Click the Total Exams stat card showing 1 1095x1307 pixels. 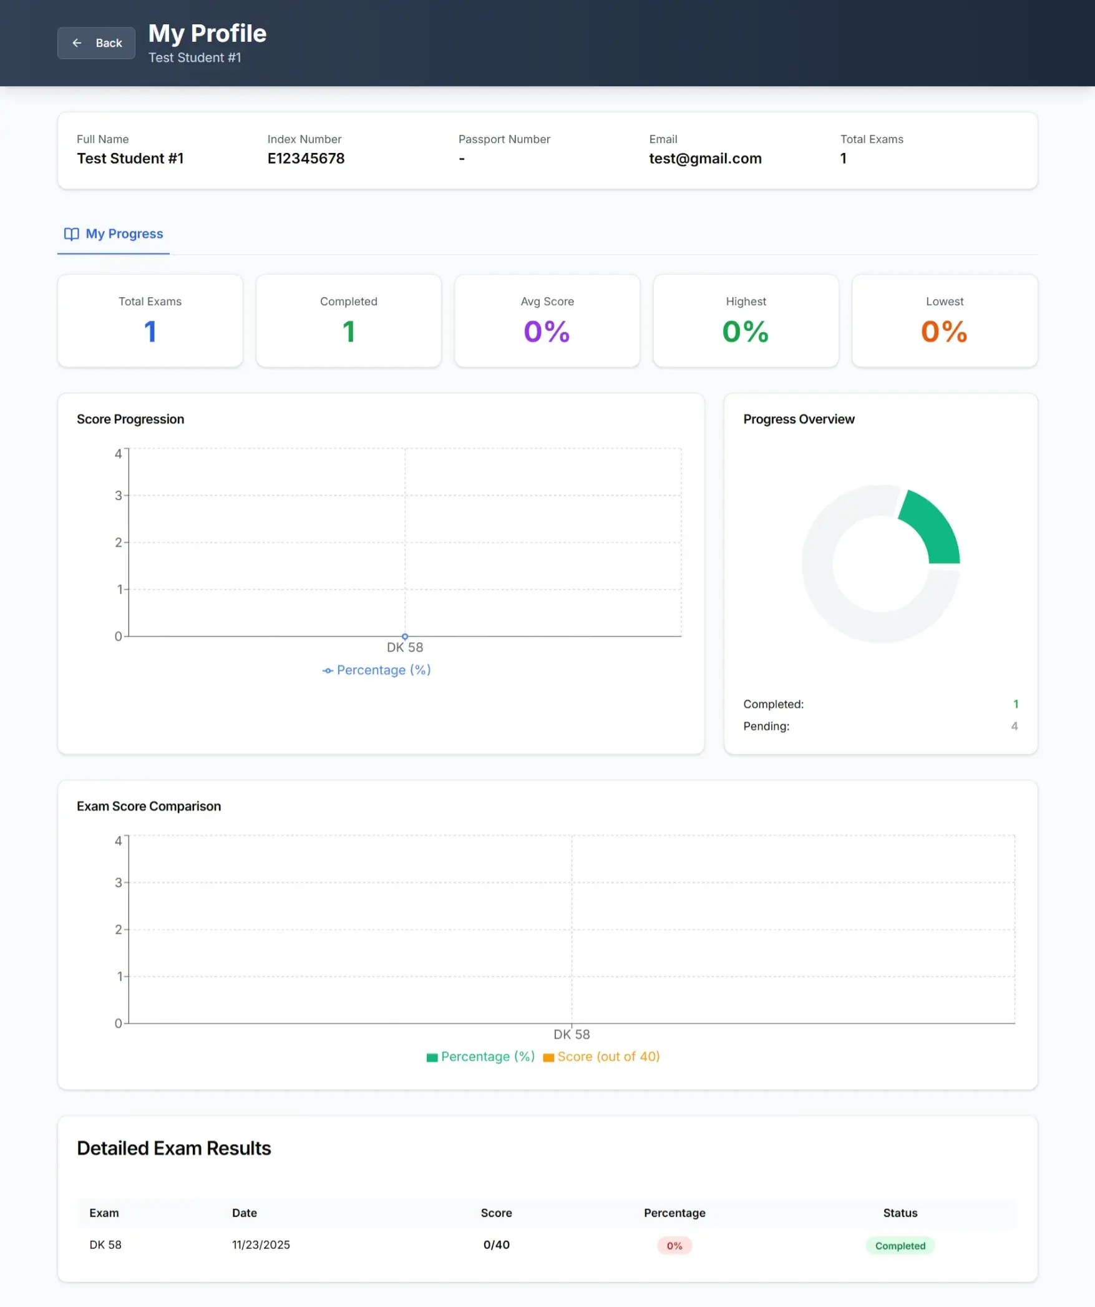(x=150, y=321)
